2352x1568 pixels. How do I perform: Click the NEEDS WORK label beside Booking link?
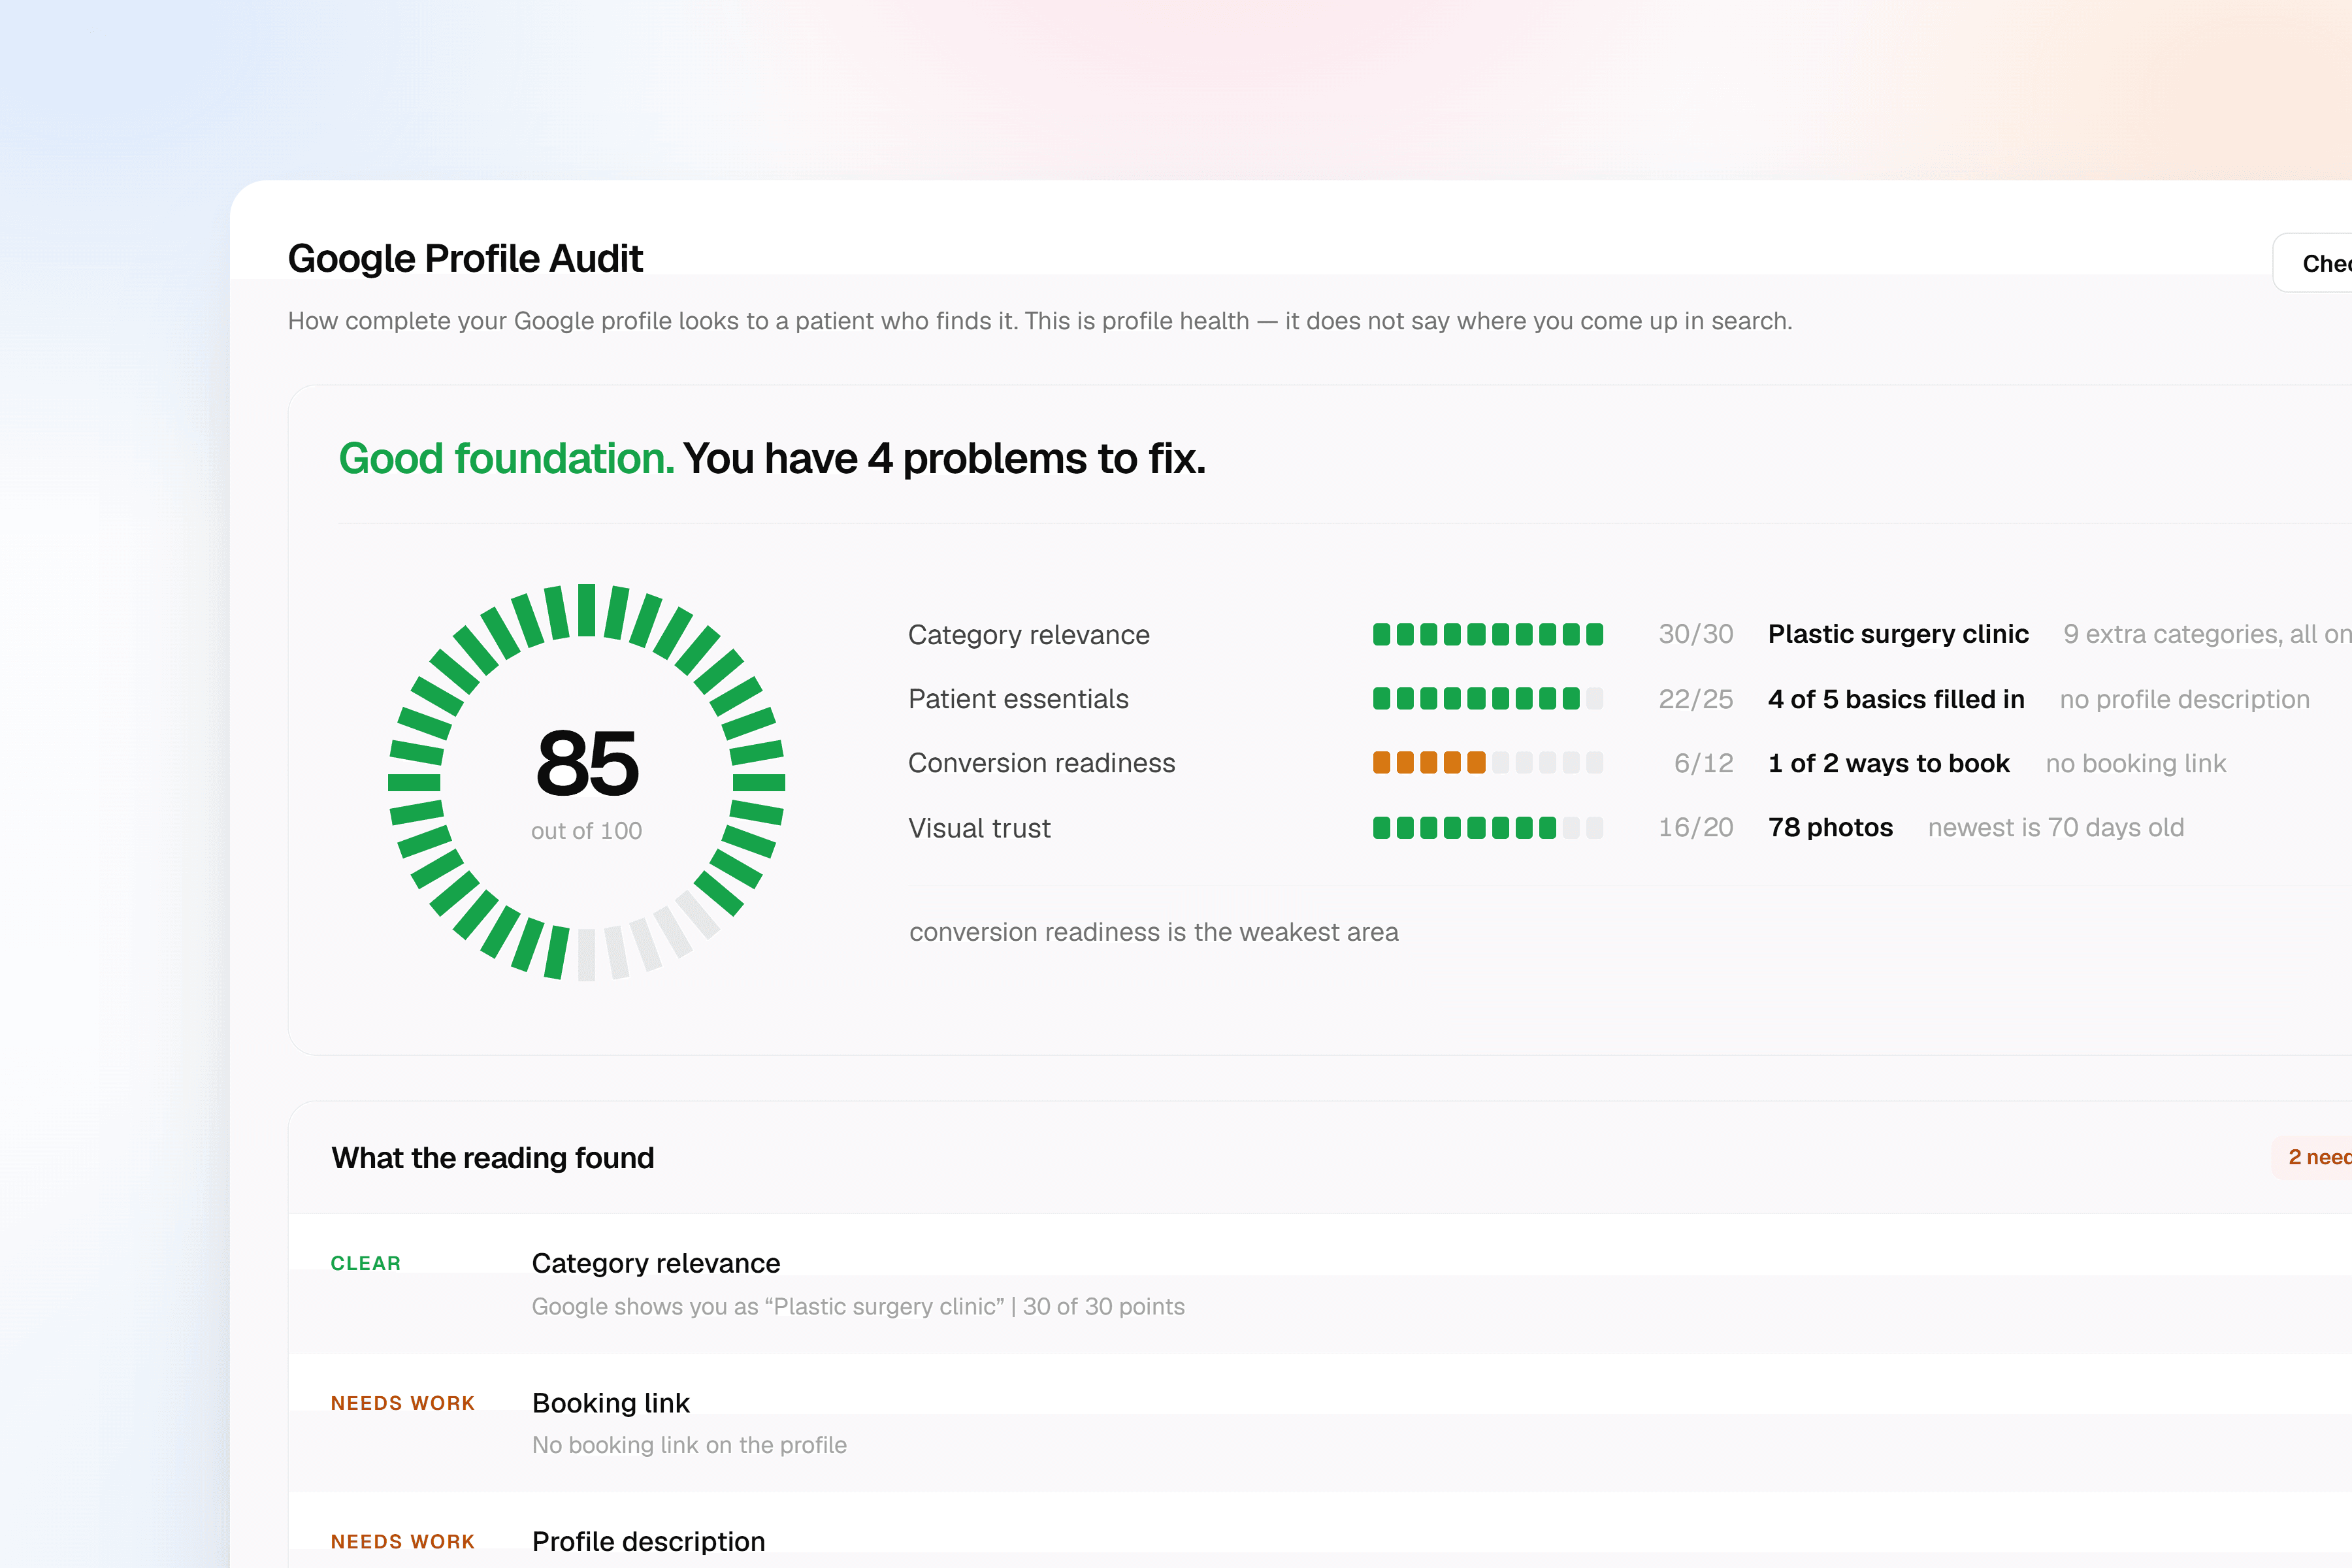402,1403
